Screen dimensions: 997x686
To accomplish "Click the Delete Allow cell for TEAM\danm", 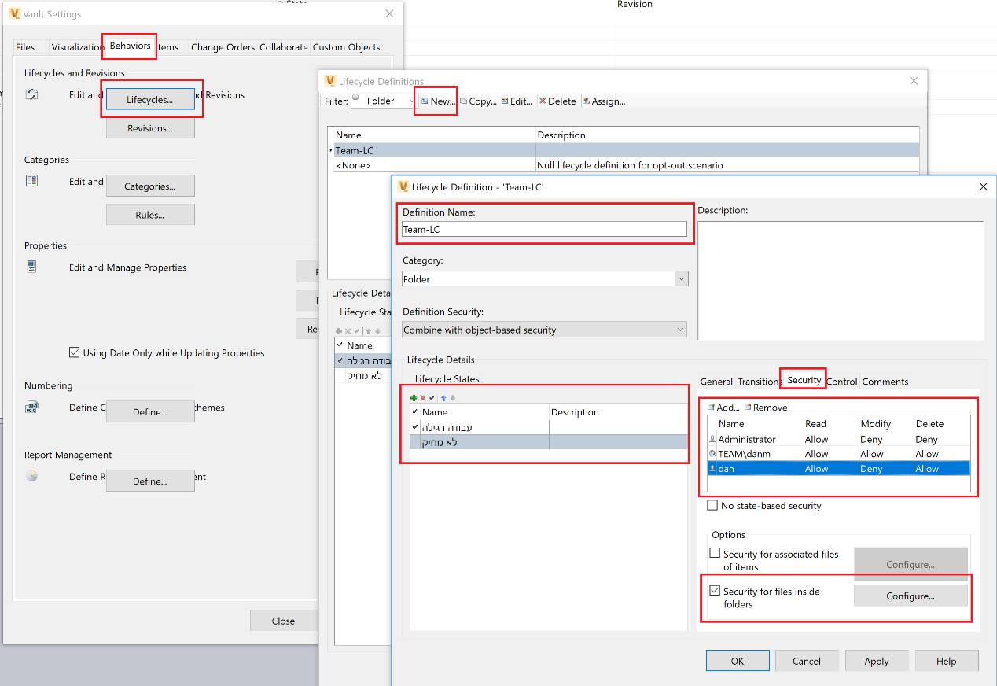I will tap(941, 454).
